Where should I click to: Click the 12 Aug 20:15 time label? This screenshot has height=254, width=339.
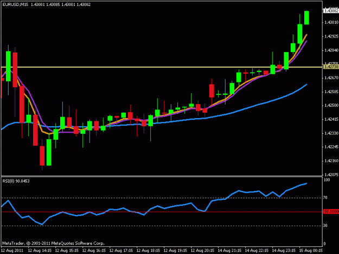[202, 251]
